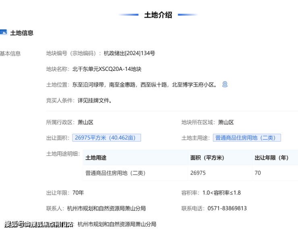The image size is (298, 231).
Task: Click the 出让年限 (年) column header
Action: click(x=271, y=158)
